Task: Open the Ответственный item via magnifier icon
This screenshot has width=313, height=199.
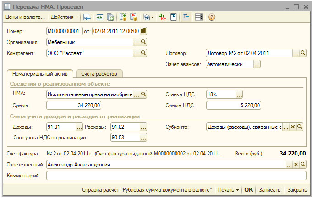Action: click(x=303, y=165)
